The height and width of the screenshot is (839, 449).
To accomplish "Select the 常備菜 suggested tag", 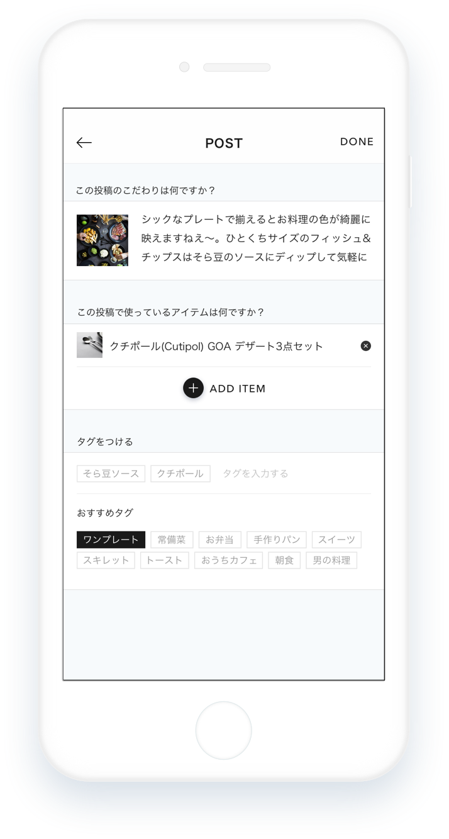I will pos(172,540).
